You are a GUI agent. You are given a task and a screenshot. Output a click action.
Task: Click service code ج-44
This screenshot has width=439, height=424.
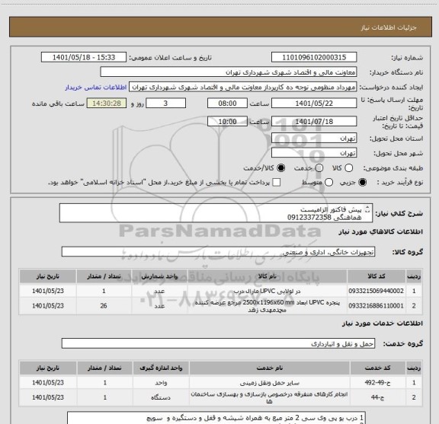tap(377, 397)
